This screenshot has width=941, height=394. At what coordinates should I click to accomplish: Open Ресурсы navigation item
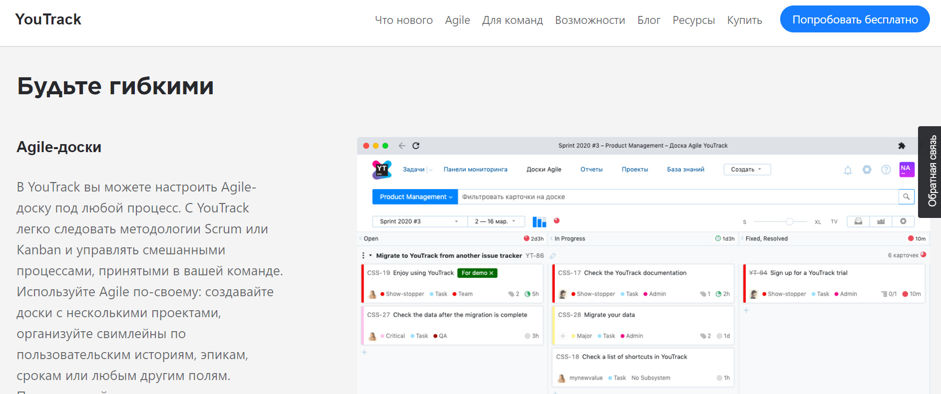(694, 20)
